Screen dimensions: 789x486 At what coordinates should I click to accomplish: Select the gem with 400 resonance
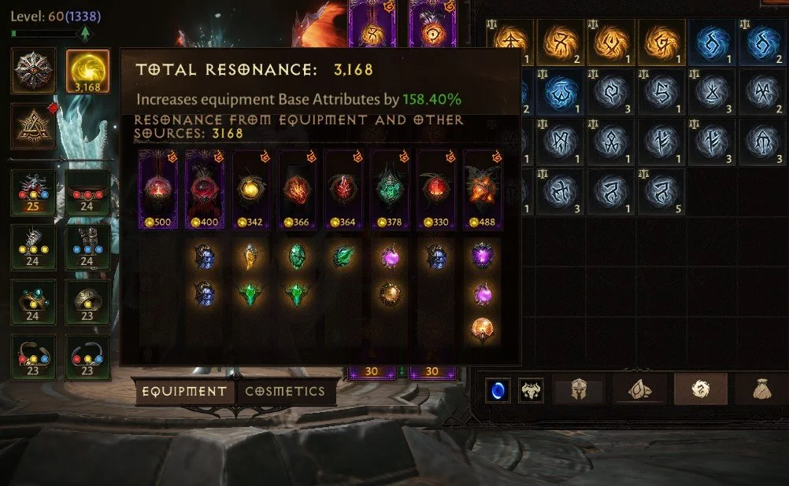(x=204, y=190)
